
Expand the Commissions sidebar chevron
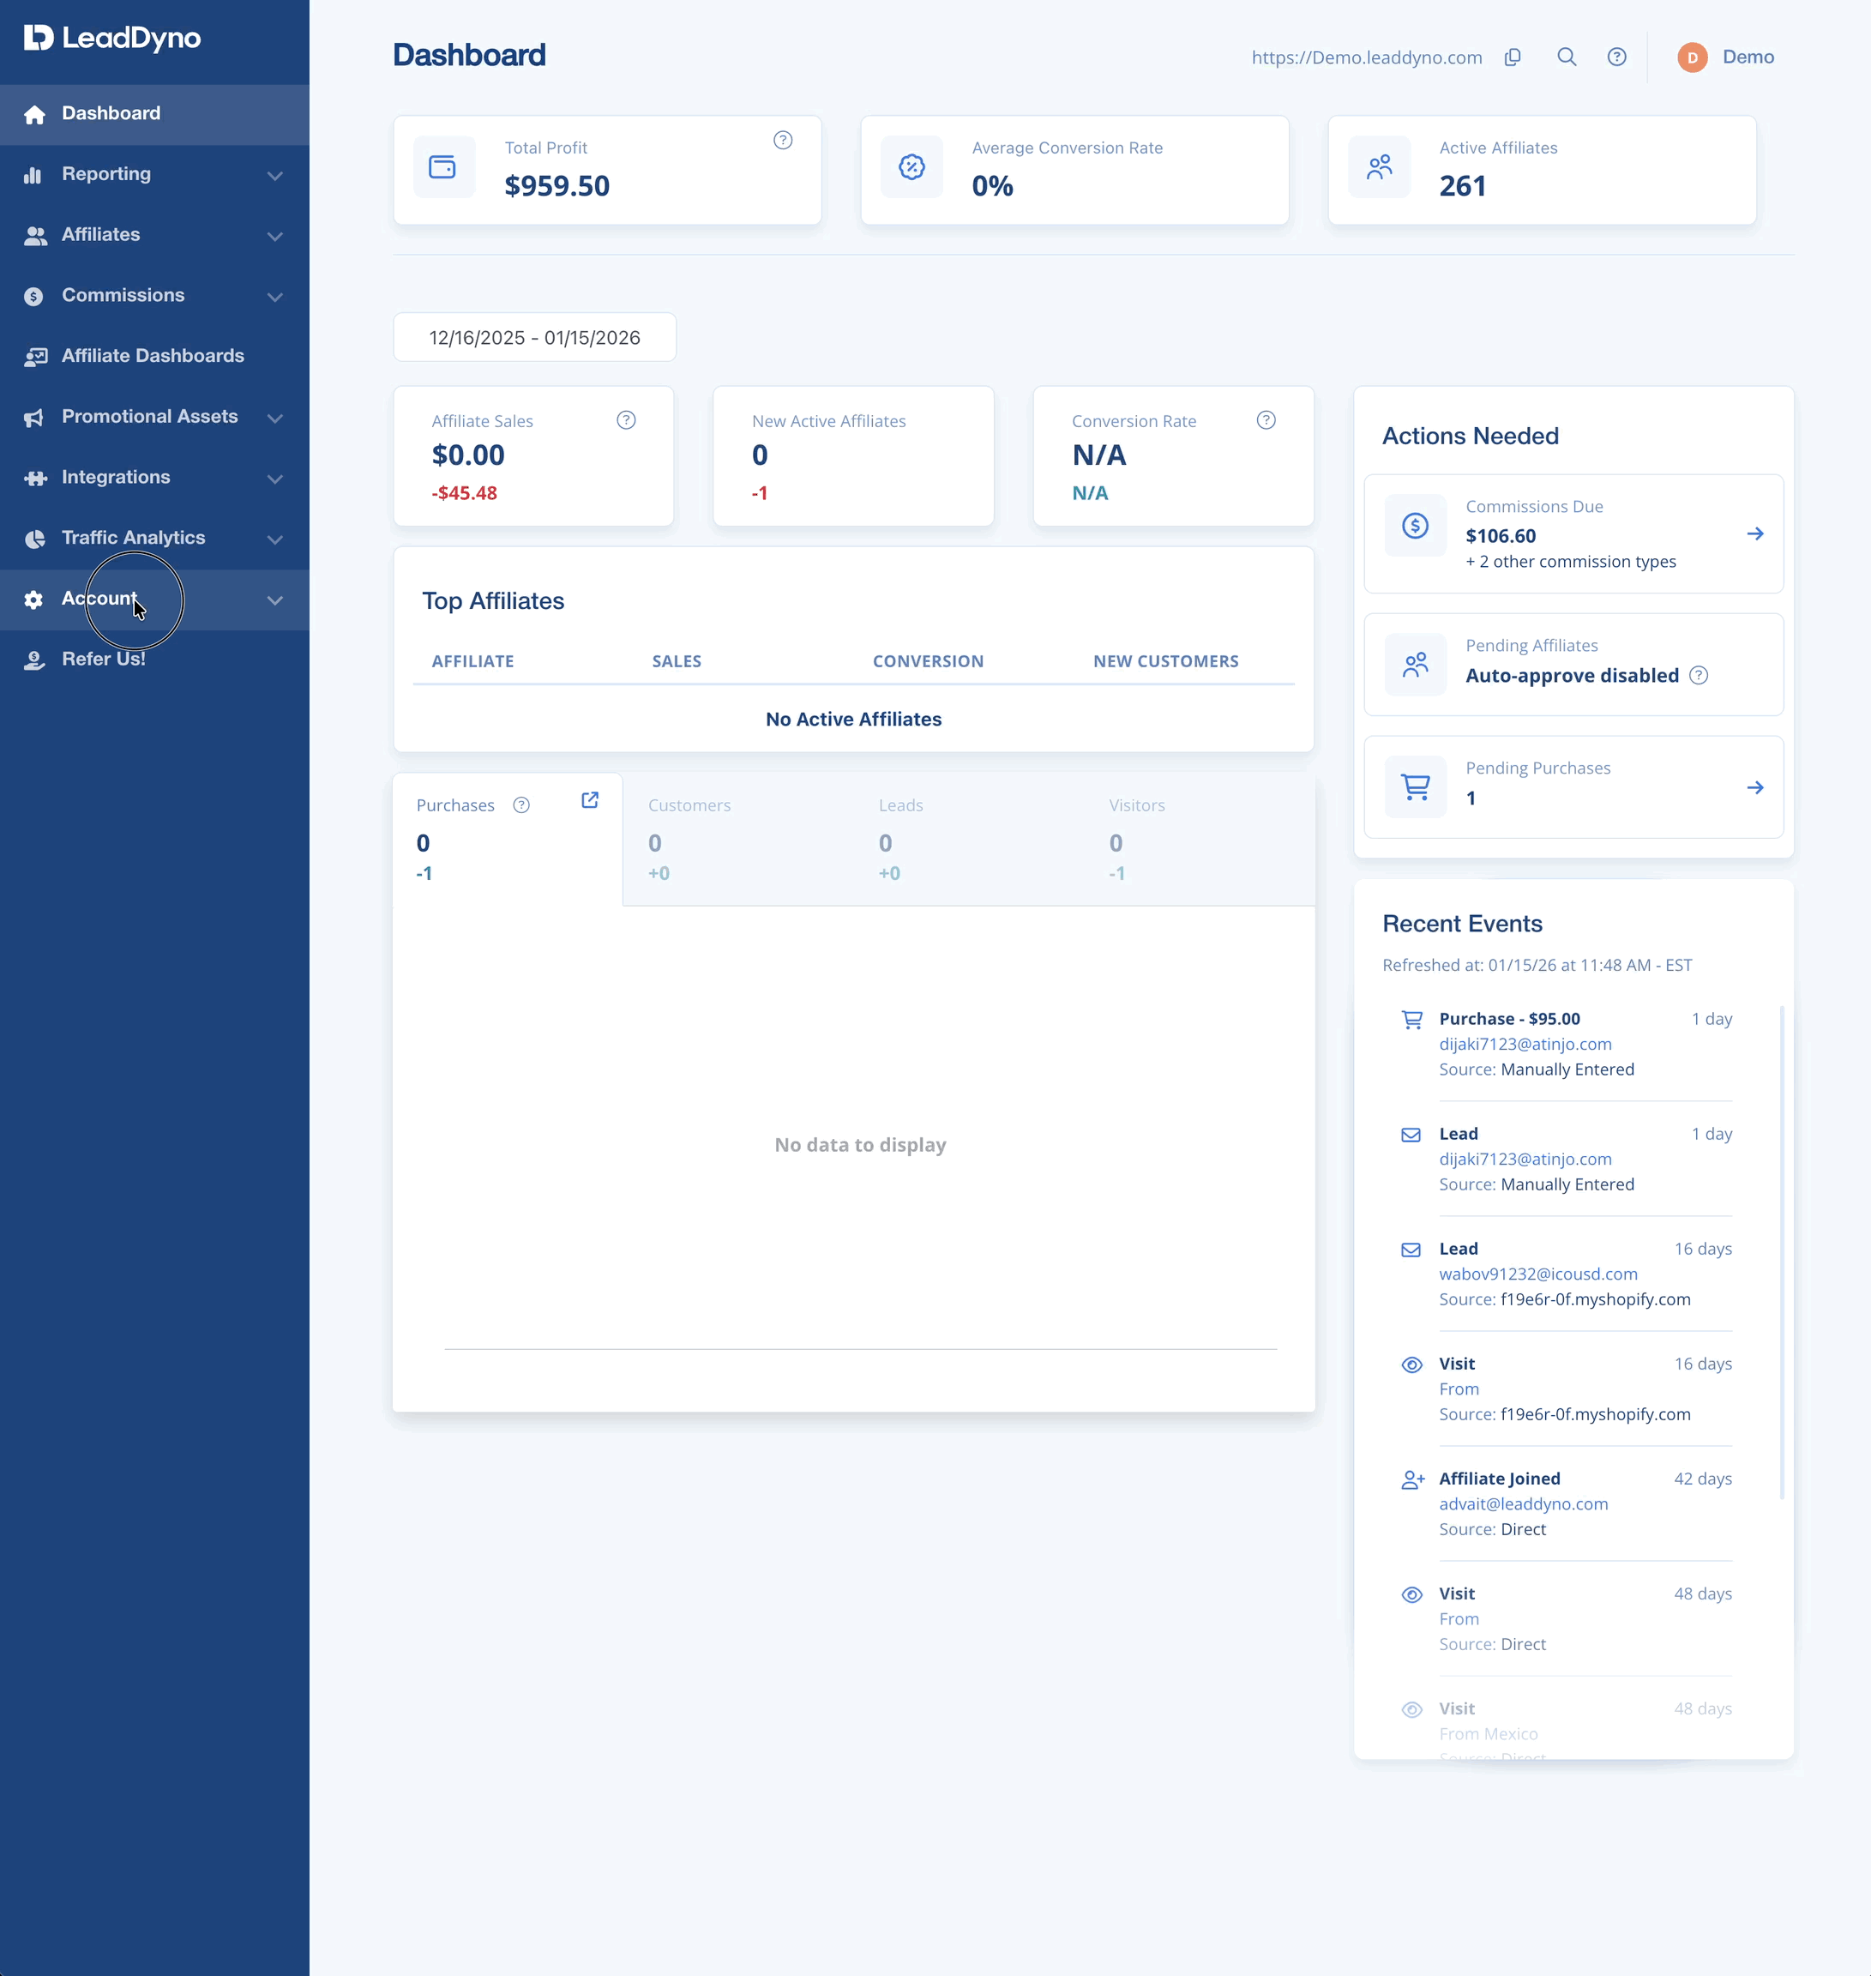[275, 296]
